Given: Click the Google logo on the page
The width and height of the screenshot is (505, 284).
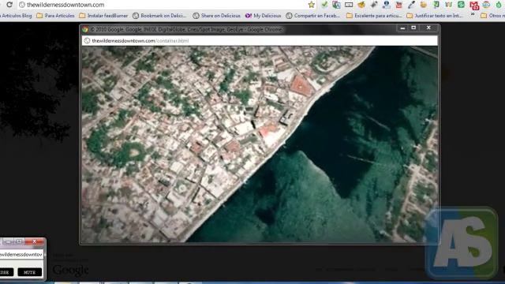Looking at the screenshot, I should [x=71, y=270].
